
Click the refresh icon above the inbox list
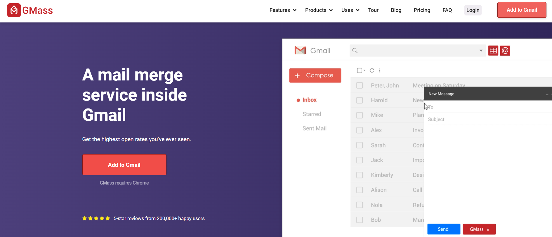(372, 70)
